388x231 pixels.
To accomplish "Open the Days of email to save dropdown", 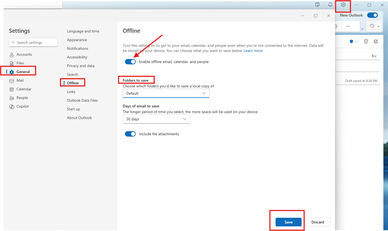I will tap(156, 119).
